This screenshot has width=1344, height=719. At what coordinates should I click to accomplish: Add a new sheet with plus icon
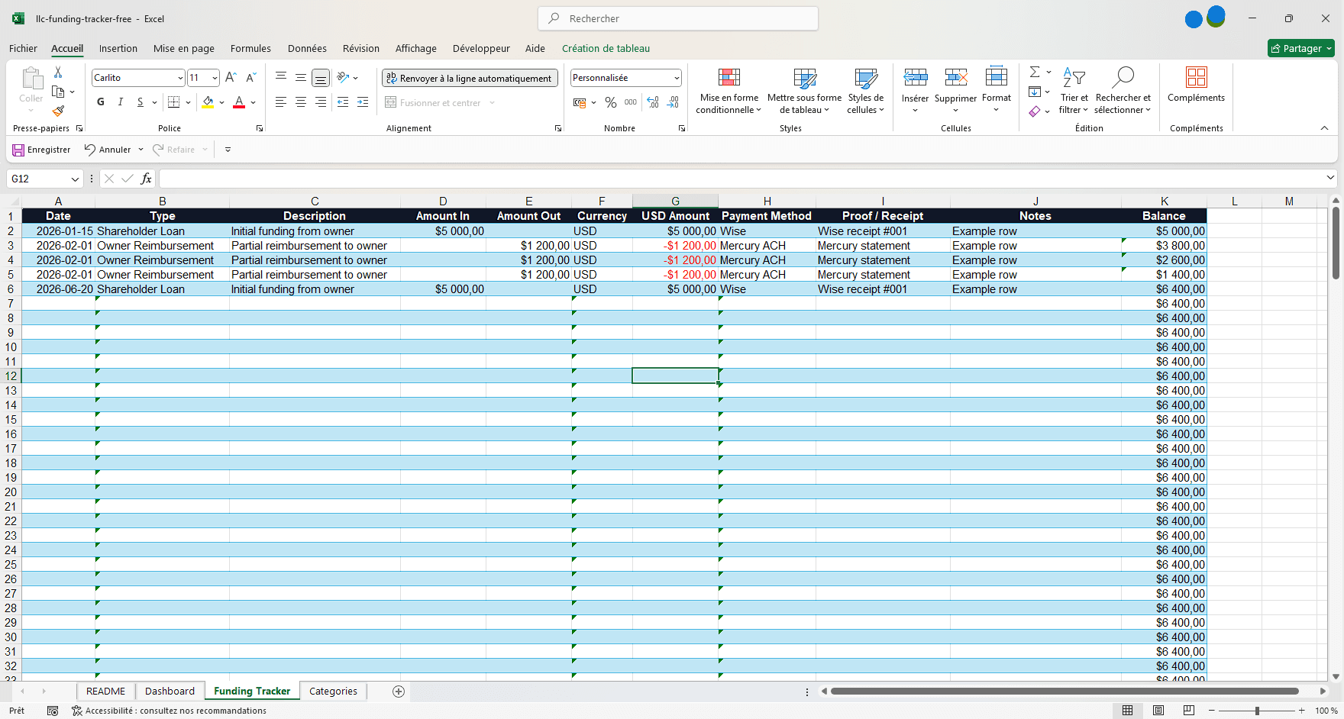399,692
